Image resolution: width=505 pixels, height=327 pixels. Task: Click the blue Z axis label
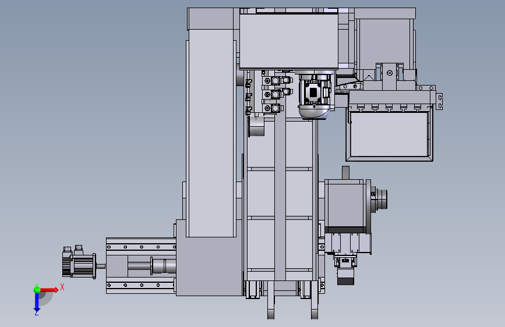pyautogui.click(x=37, y=313)
